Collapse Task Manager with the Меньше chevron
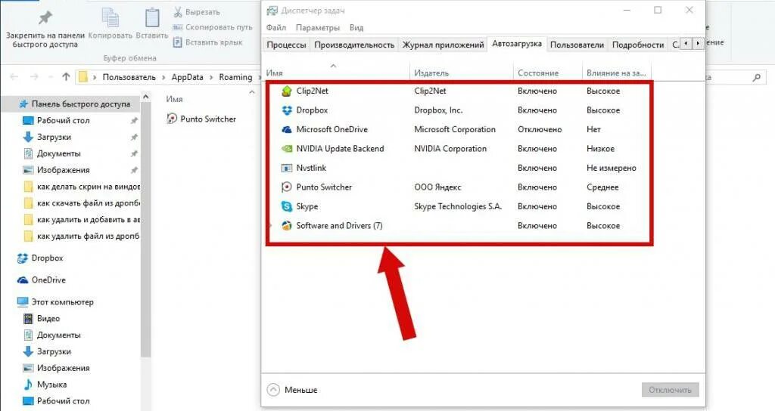Screen dimensions: 775x411 click(x=273, y=390)
